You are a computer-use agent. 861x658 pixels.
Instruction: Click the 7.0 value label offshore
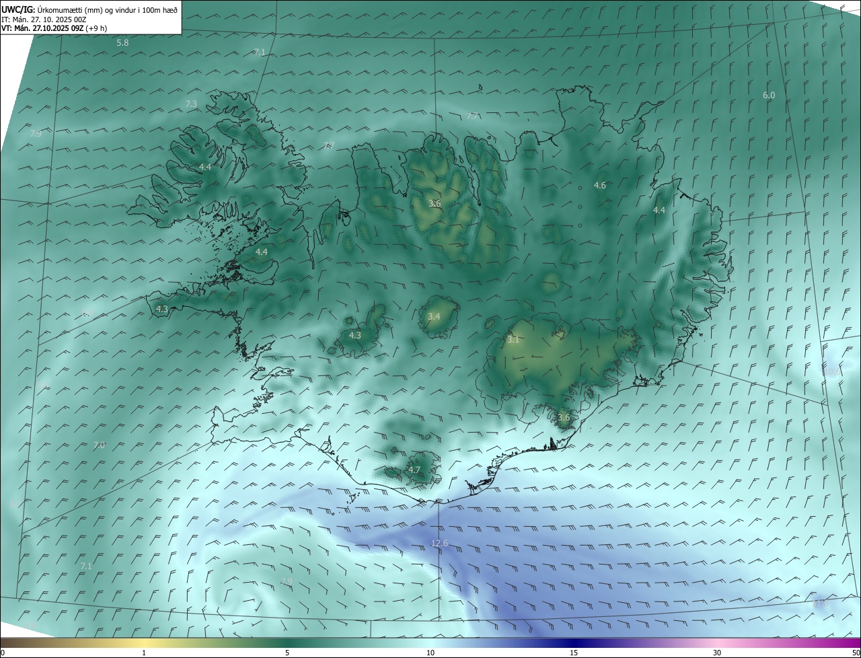point(99,445)
